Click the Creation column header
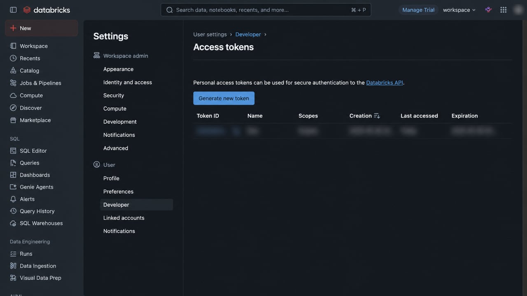The height and width of the screenshot is (296, 527). (x=361, y=116)
